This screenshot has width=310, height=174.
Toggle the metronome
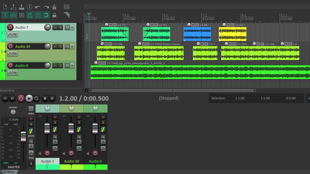(x=54, y=7)
